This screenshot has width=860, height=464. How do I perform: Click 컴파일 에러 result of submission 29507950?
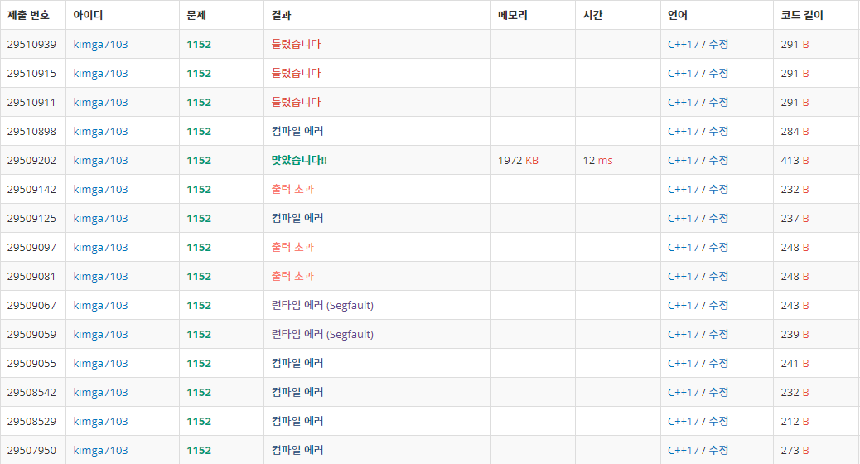tap(297, 450)
